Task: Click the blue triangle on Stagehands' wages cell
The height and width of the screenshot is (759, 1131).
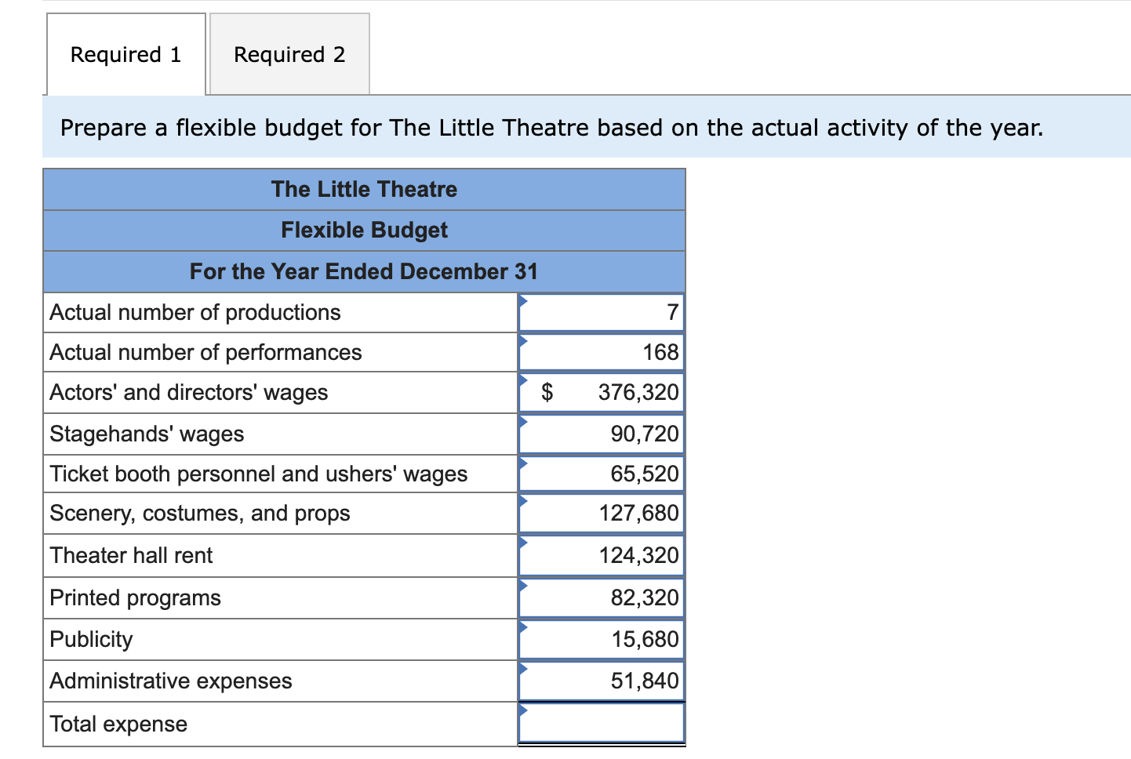Action: pos(522,423)
